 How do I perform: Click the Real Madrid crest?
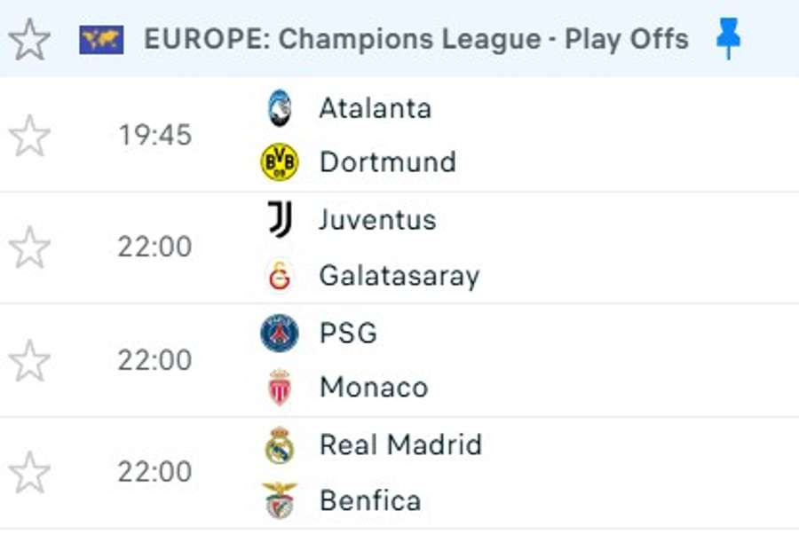click(280, 445)
